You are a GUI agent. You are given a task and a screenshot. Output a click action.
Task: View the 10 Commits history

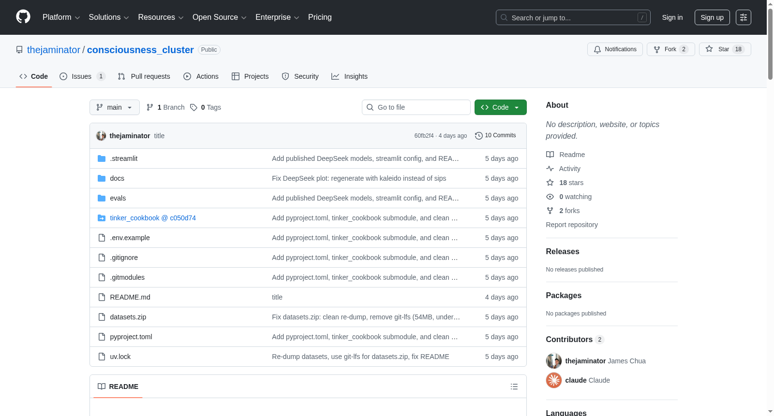click(x=495, y=136)
